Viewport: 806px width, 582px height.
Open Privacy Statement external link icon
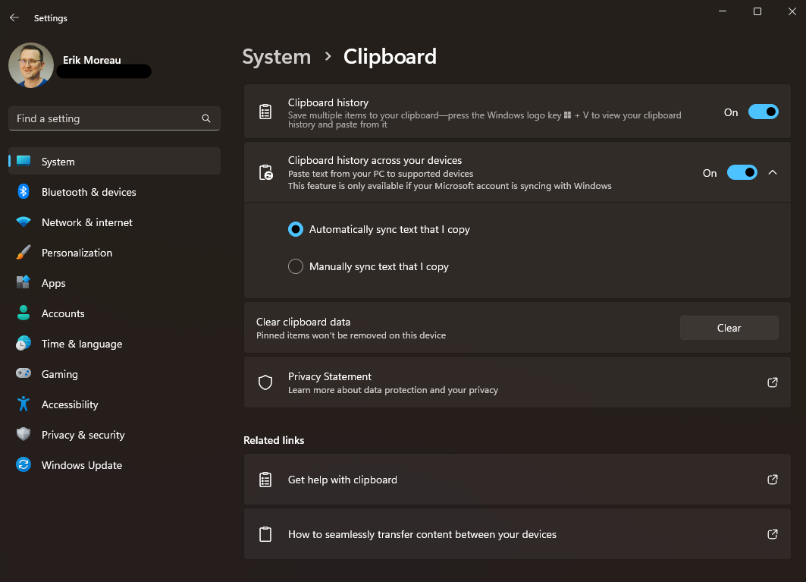(x=772, y=382)
